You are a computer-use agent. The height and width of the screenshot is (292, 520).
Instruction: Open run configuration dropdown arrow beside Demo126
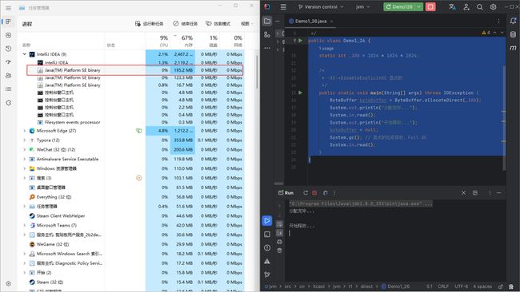(419, 7)
